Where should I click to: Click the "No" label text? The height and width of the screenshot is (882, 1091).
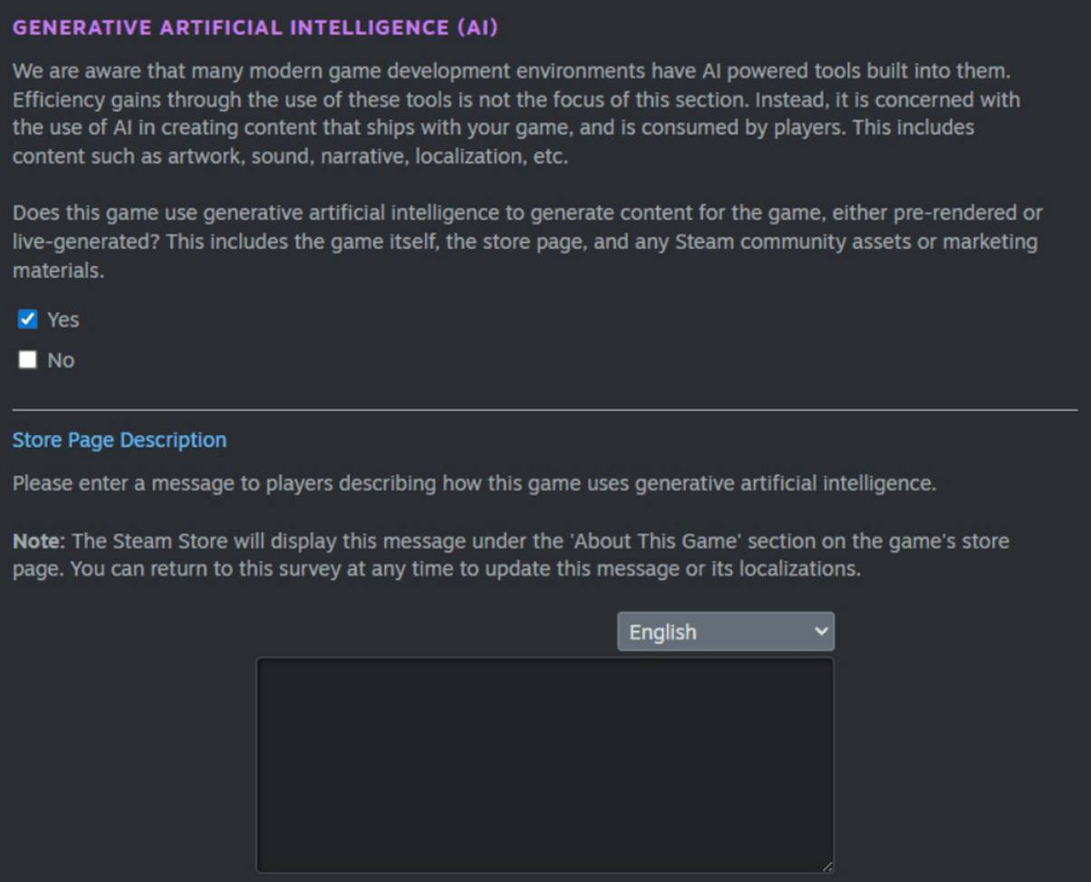tap(61, 361)
